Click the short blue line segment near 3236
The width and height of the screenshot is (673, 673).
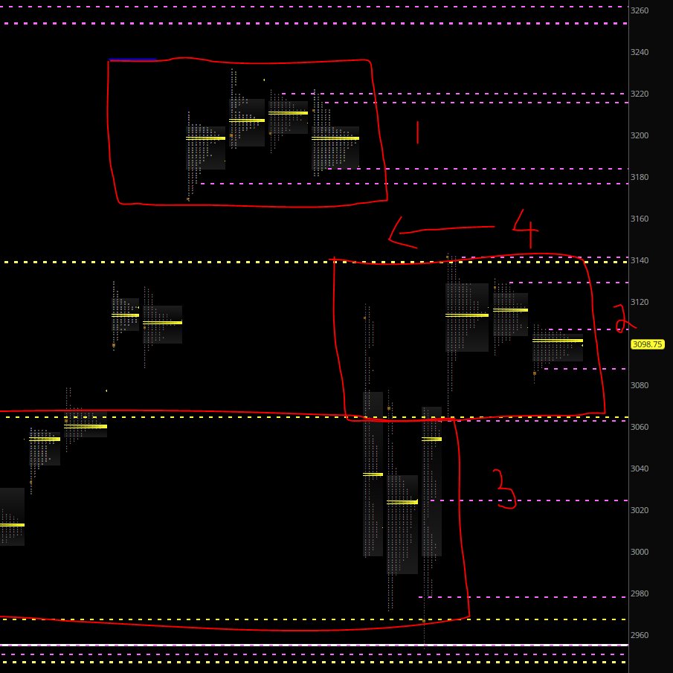pos(132,59)
